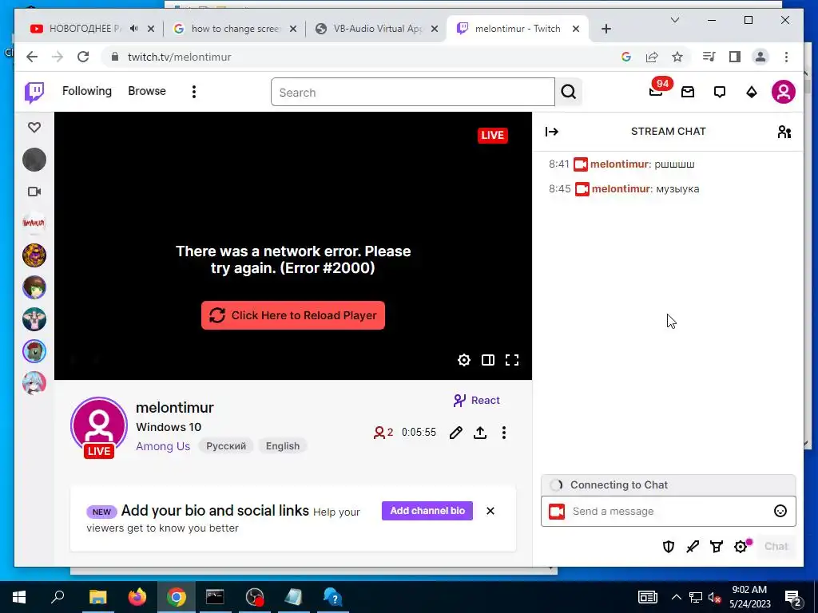Image resolution: width=818 pixels, height=613 pixels.
Task: Click the search magnifier button
Action: (x=569, y=93)
